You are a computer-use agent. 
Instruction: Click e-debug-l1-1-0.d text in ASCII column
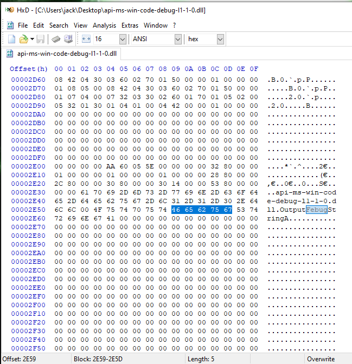(x=302, y=201)
